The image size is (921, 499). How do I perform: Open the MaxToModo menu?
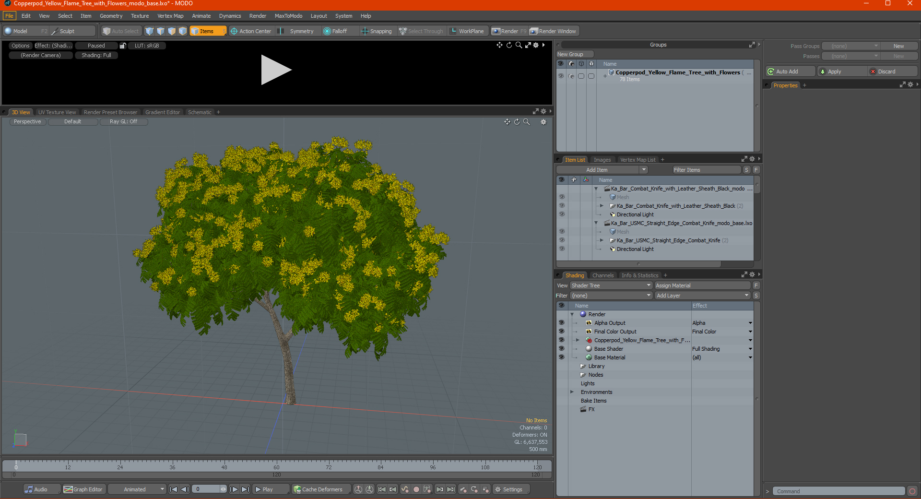click(x=288, y=16)
